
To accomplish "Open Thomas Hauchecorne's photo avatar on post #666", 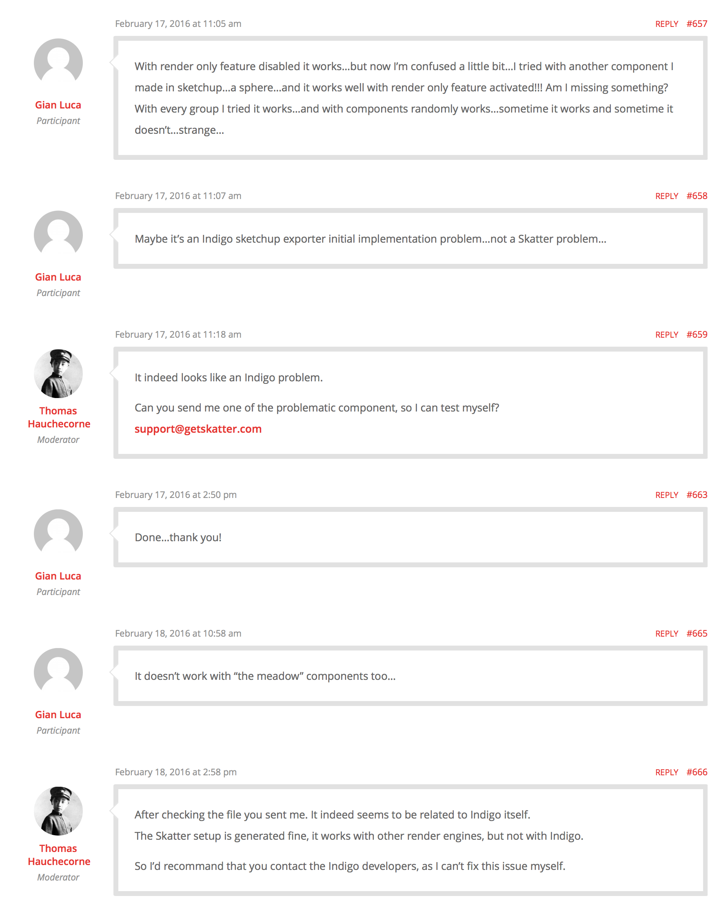I will [x=58, y=811].
